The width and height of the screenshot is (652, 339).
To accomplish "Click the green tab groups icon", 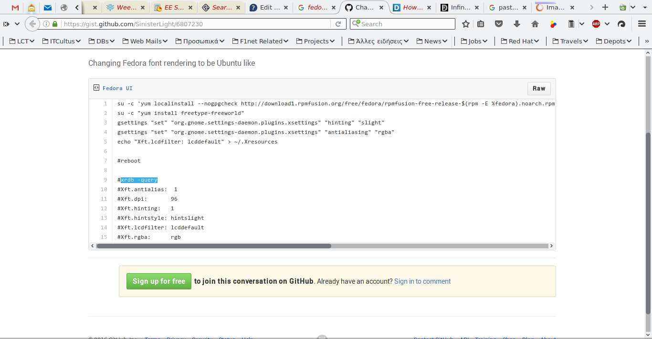I will [x=622, y=8].
